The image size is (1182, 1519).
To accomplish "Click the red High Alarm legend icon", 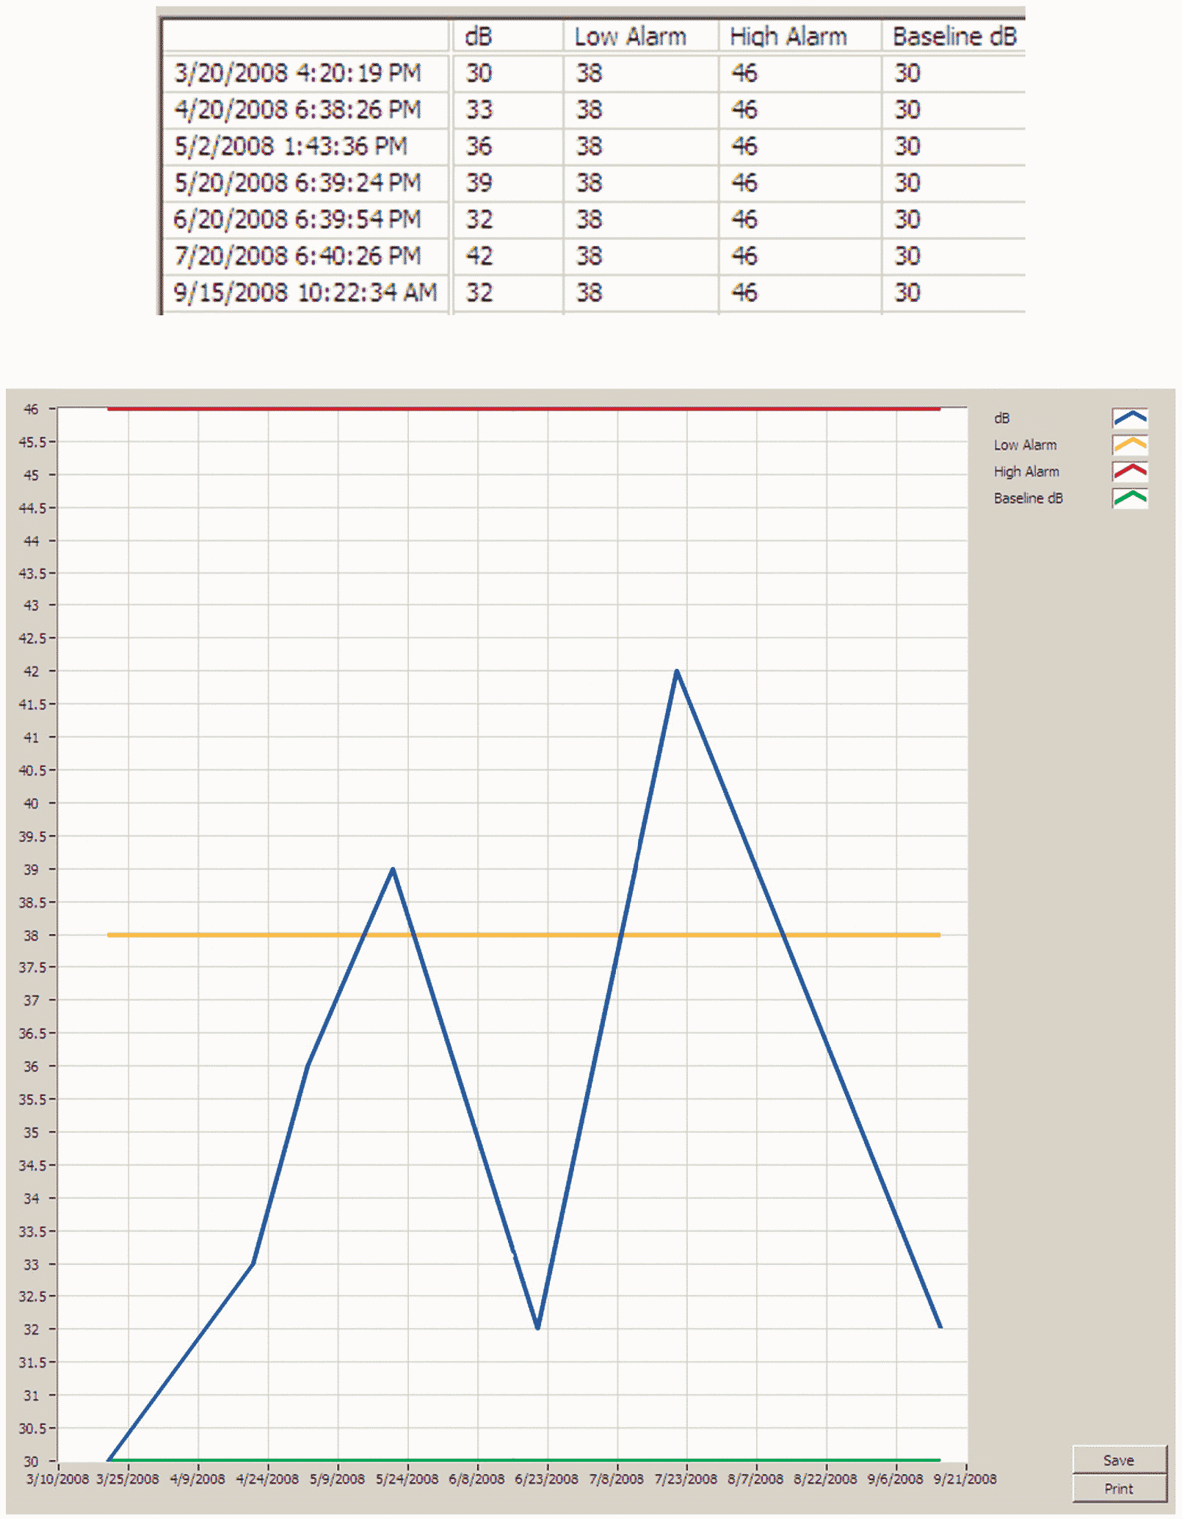I will (x=1129, y=471).
